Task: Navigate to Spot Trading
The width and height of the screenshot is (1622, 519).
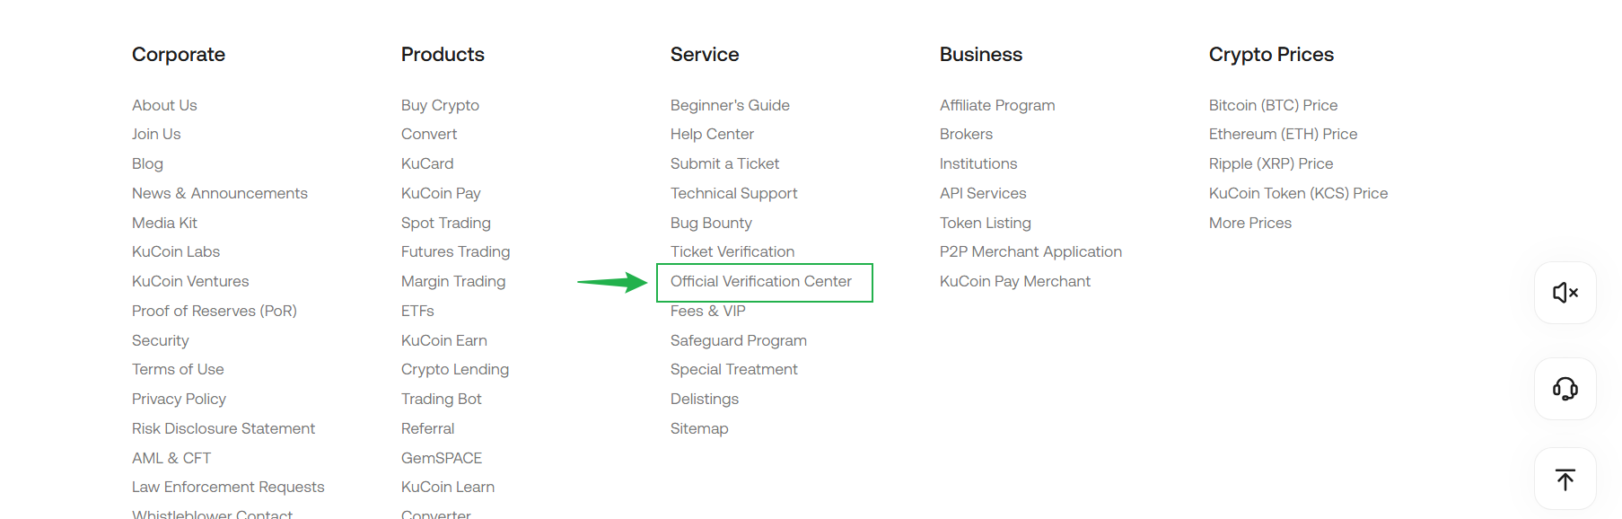Action: pos(445,223)
